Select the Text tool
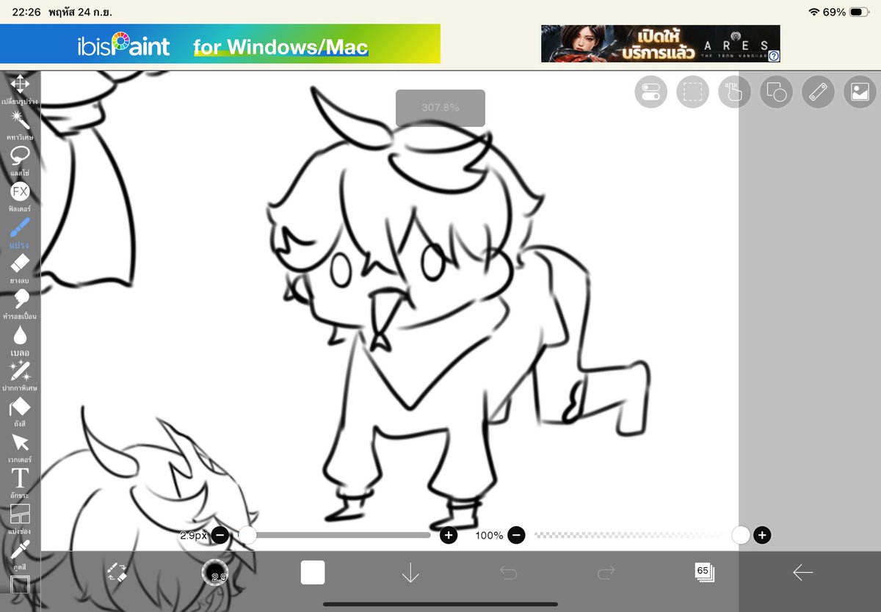 pyautogui.click(x=20, y=478)
